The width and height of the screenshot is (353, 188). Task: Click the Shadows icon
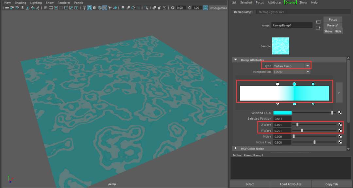point(115,8)
